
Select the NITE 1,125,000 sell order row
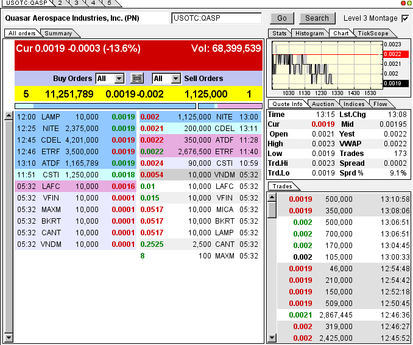(200, 117)
